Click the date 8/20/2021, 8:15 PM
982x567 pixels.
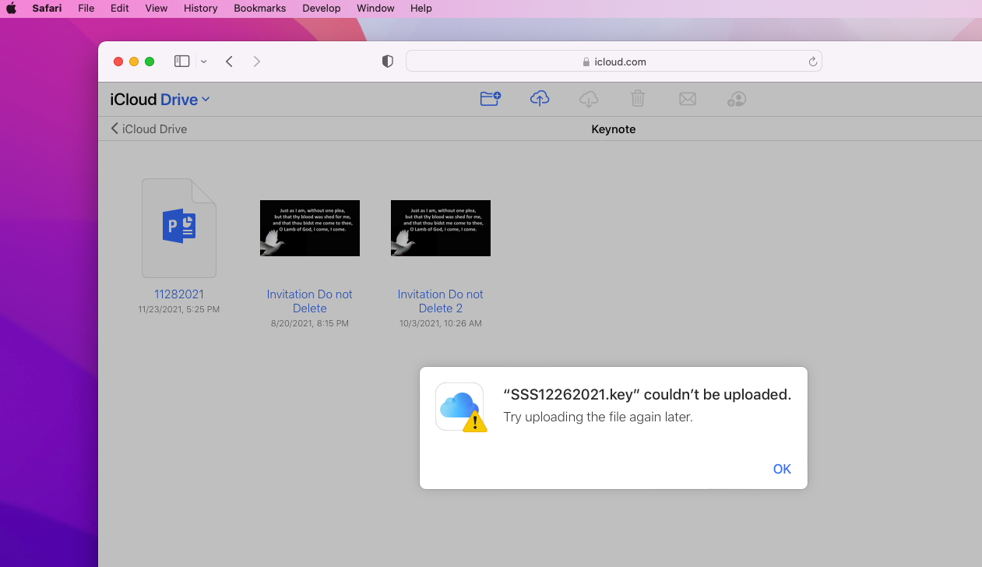pyautogui.click(x=310, y=323)
